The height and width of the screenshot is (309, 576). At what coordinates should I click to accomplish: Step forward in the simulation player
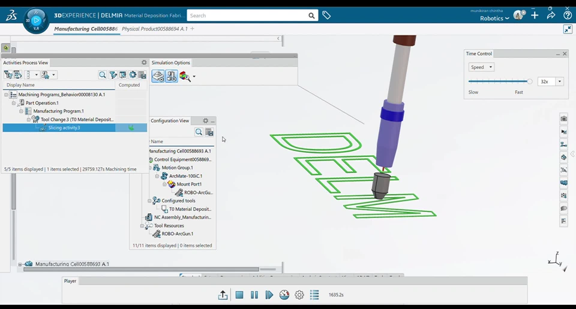coord(269,295)
